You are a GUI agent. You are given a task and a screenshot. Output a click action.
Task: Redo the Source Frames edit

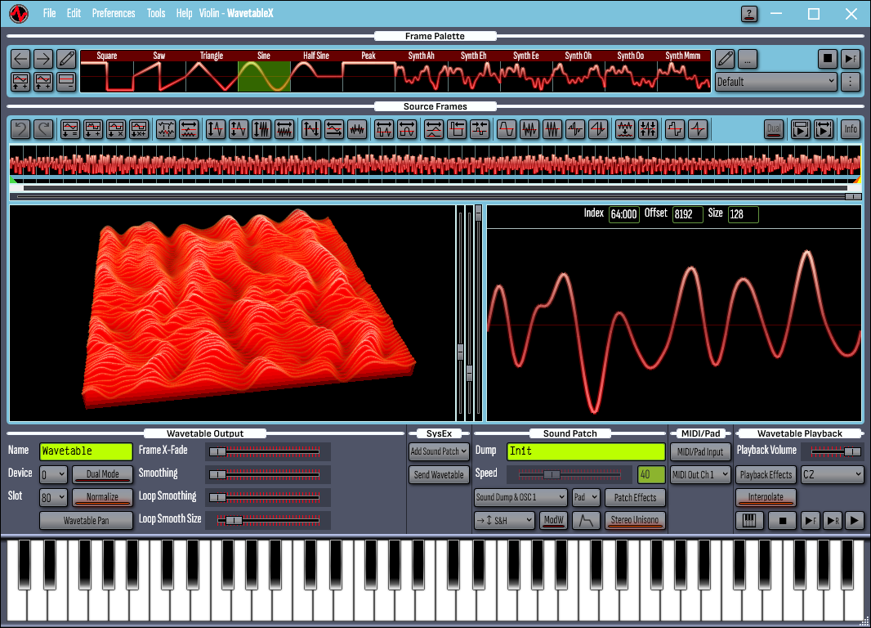pos(43,129)
